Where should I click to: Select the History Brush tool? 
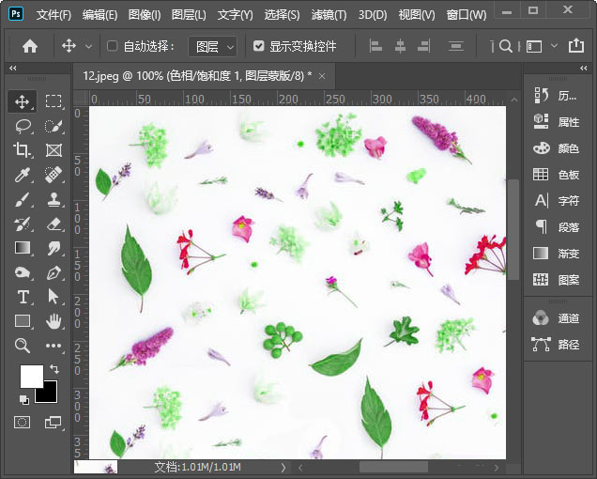point(23,224)
